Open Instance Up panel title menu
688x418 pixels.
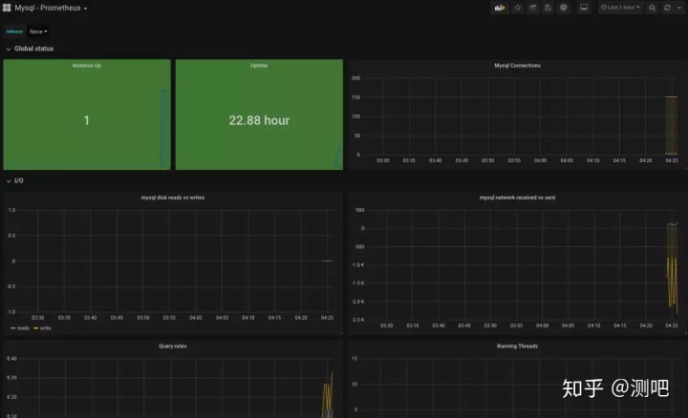pyautogui.click(x=86, y=65)
